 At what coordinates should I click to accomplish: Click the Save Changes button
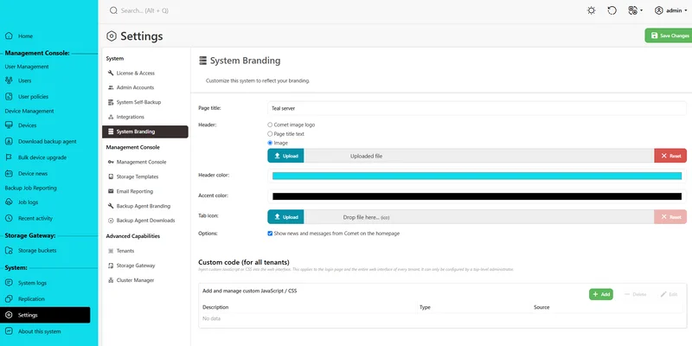coord(669,35)
